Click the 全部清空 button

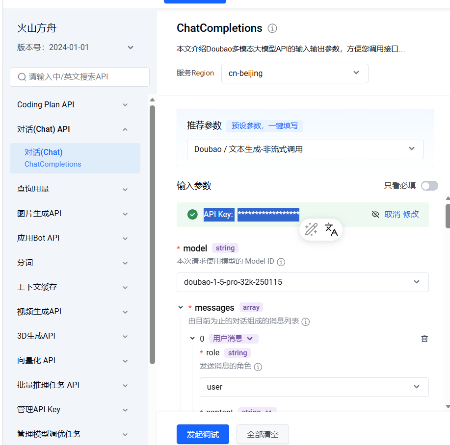[x=263, y=434]
